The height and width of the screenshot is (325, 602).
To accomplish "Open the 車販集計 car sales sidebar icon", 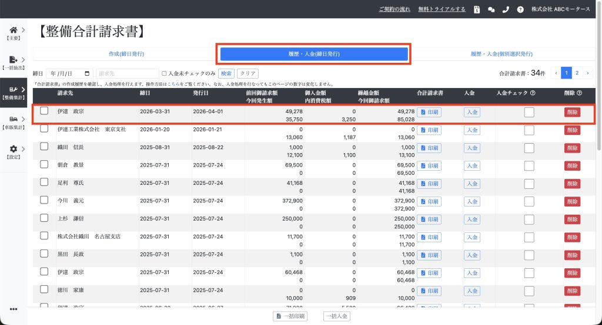I will [13, 119].
